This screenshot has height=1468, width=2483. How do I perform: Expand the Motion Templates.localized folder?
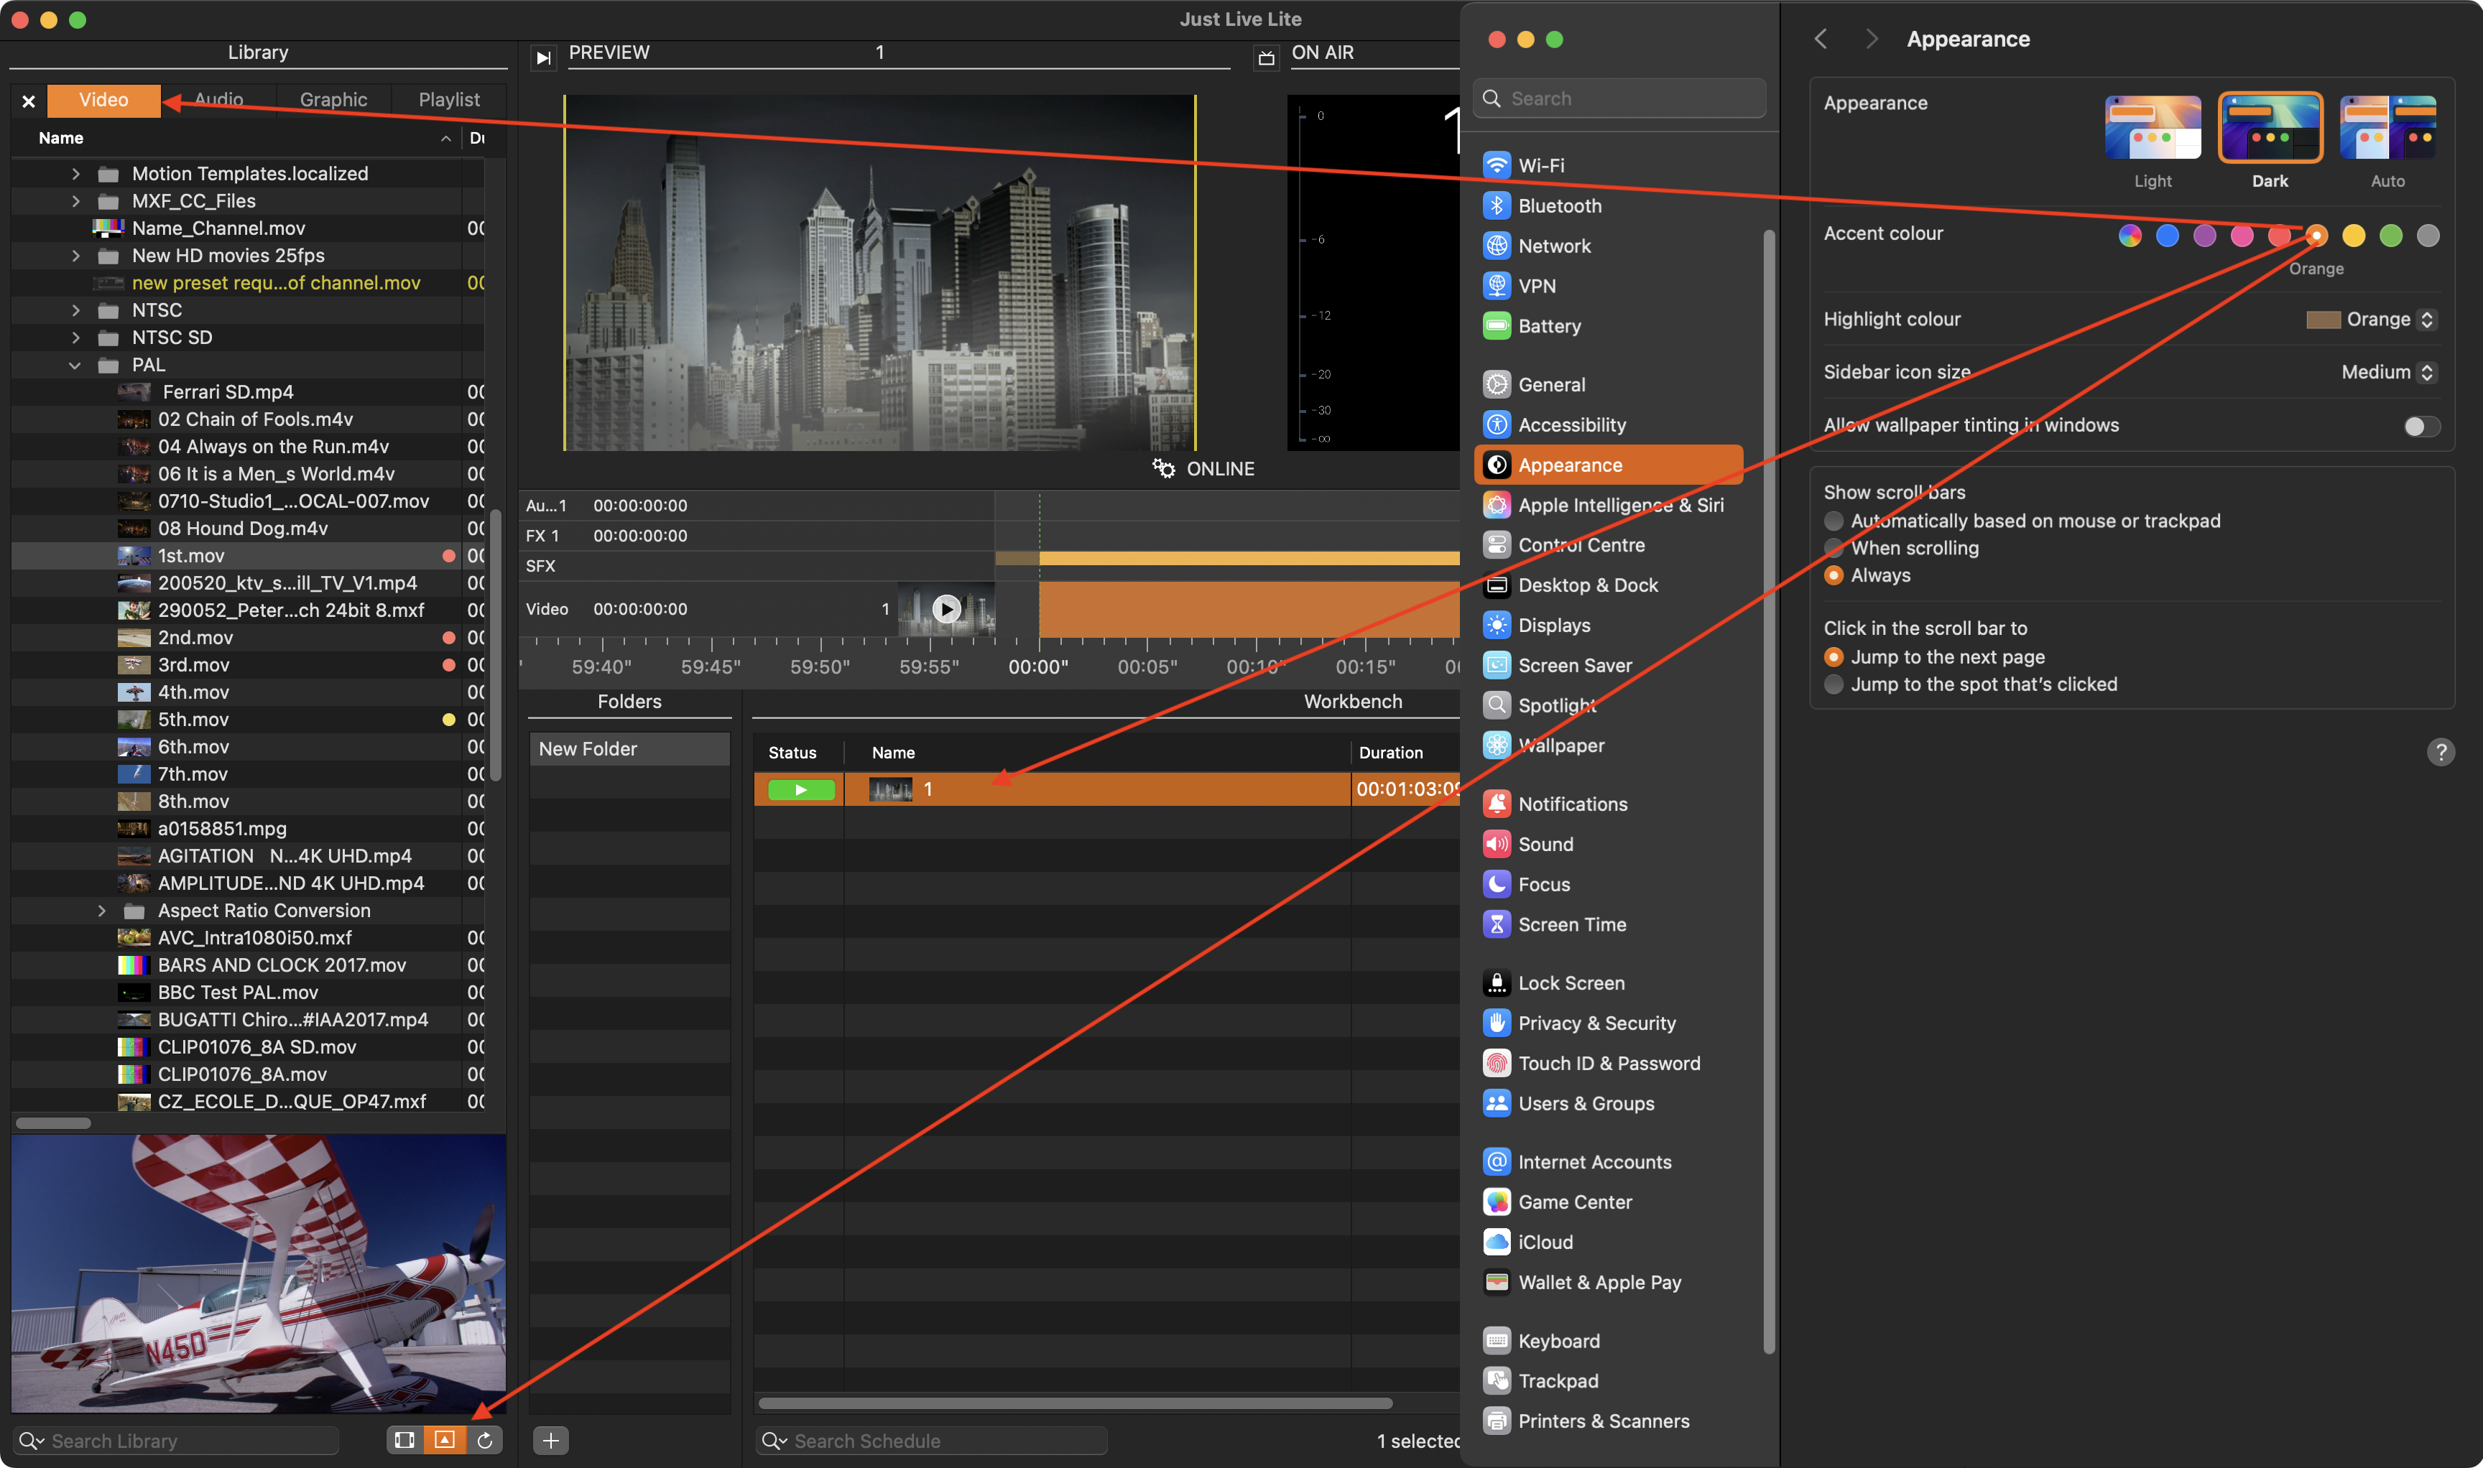pos(75,173)
